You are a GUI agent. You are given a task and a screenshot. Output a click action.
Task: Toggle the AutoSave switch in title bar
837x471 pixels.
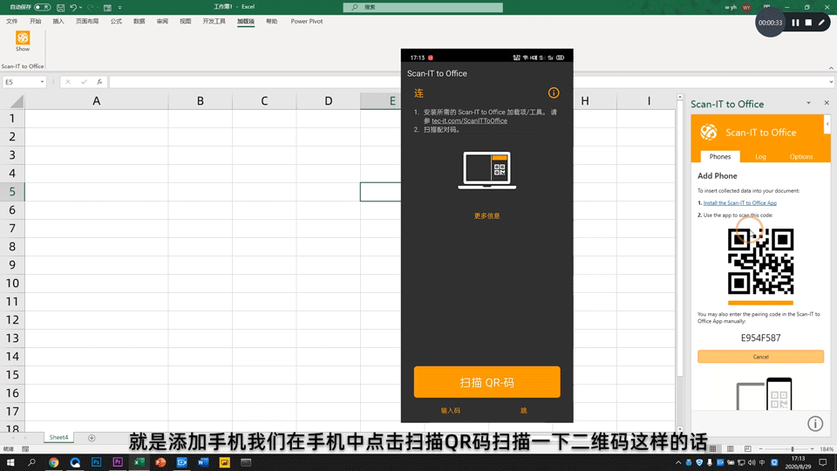[42, 7]
